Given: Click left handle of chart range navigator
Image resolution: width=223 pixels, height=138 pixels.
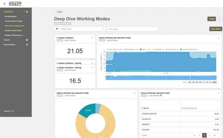Looking at the screenshot, I should (106, 77).
